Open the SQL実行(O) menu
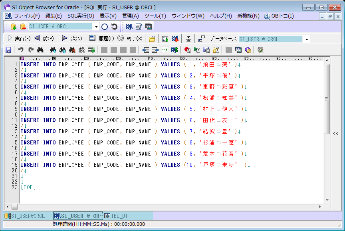Image resolution: width=345 pixels, height=231 pixels. pyautogui.click(x=80, y=16)
